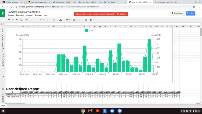
Task: Switch to the screenshot maken chrome tab
Action: coord(165,2)
